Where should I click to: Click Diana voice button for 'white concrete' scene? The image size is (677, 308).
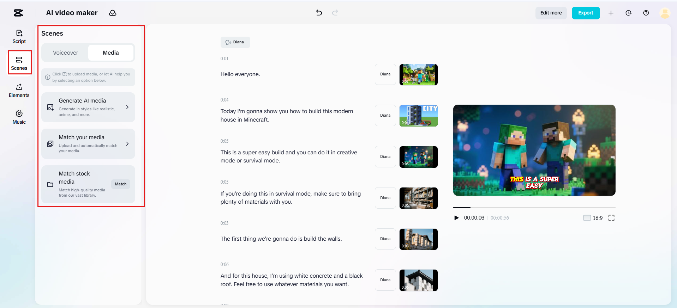coord(385,280)
